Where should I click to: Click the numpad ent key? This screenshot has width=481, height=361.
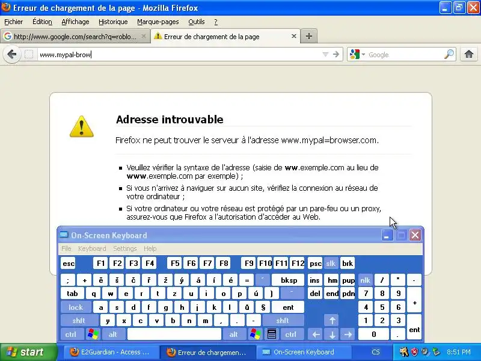click(x=414, y=327)
